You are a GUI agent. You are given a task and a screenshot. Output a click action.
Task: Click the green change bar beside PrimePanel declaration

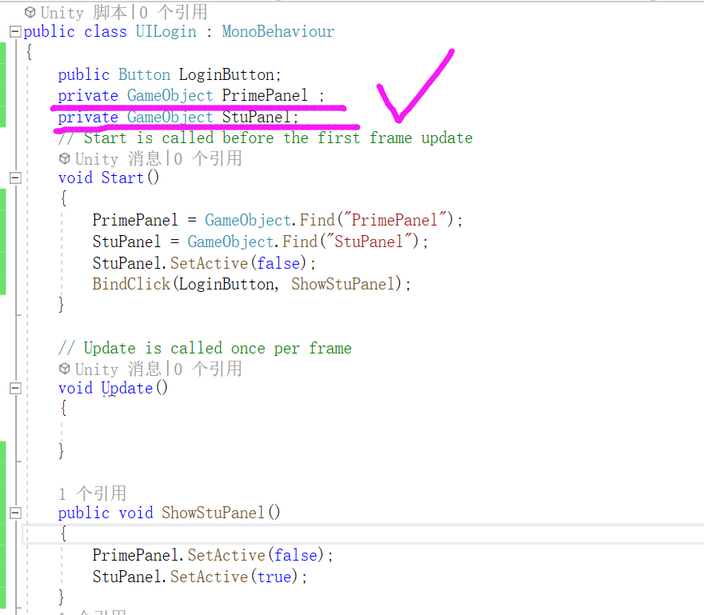click(3, 95)
